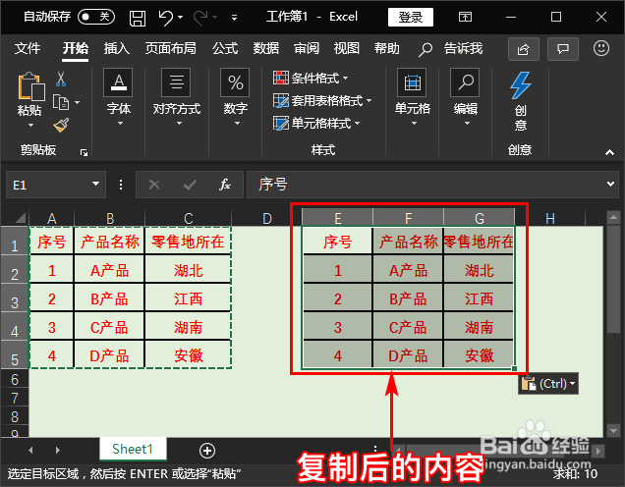625x487 pixels.
Task: Click the formula bar showing 序号
Action: pos(426,185)
